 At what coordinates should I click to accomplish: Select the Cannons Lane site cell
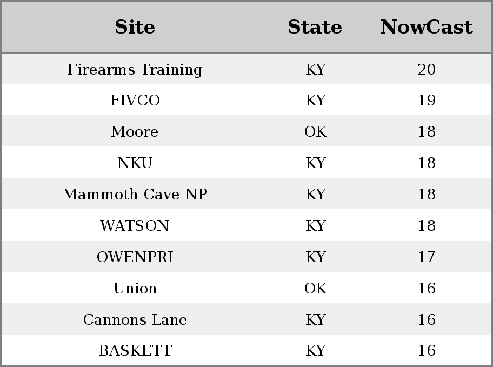[135, 319]
